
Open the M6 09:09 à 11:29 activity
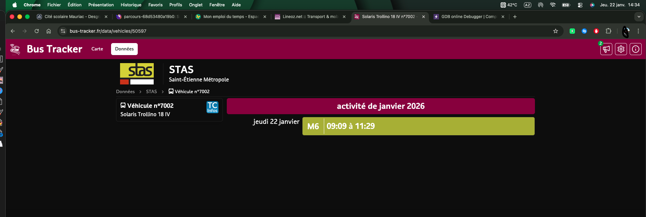[x=418, y=126]
